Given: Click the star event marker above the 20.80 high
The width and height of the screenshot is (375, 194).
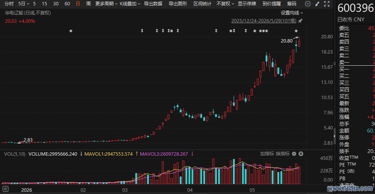Looking at the screenshot, I should point(296,31).
